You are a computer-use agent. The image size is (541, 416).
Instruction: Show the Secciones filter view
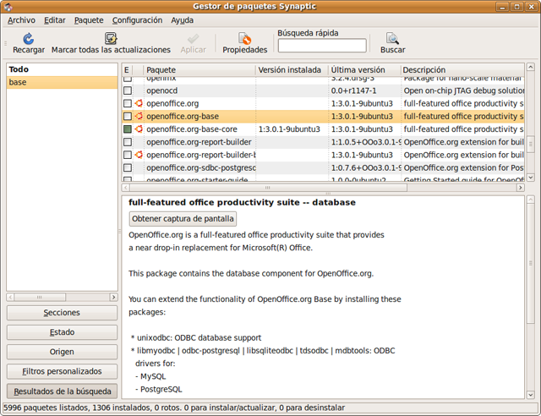(x=62, y=313)
